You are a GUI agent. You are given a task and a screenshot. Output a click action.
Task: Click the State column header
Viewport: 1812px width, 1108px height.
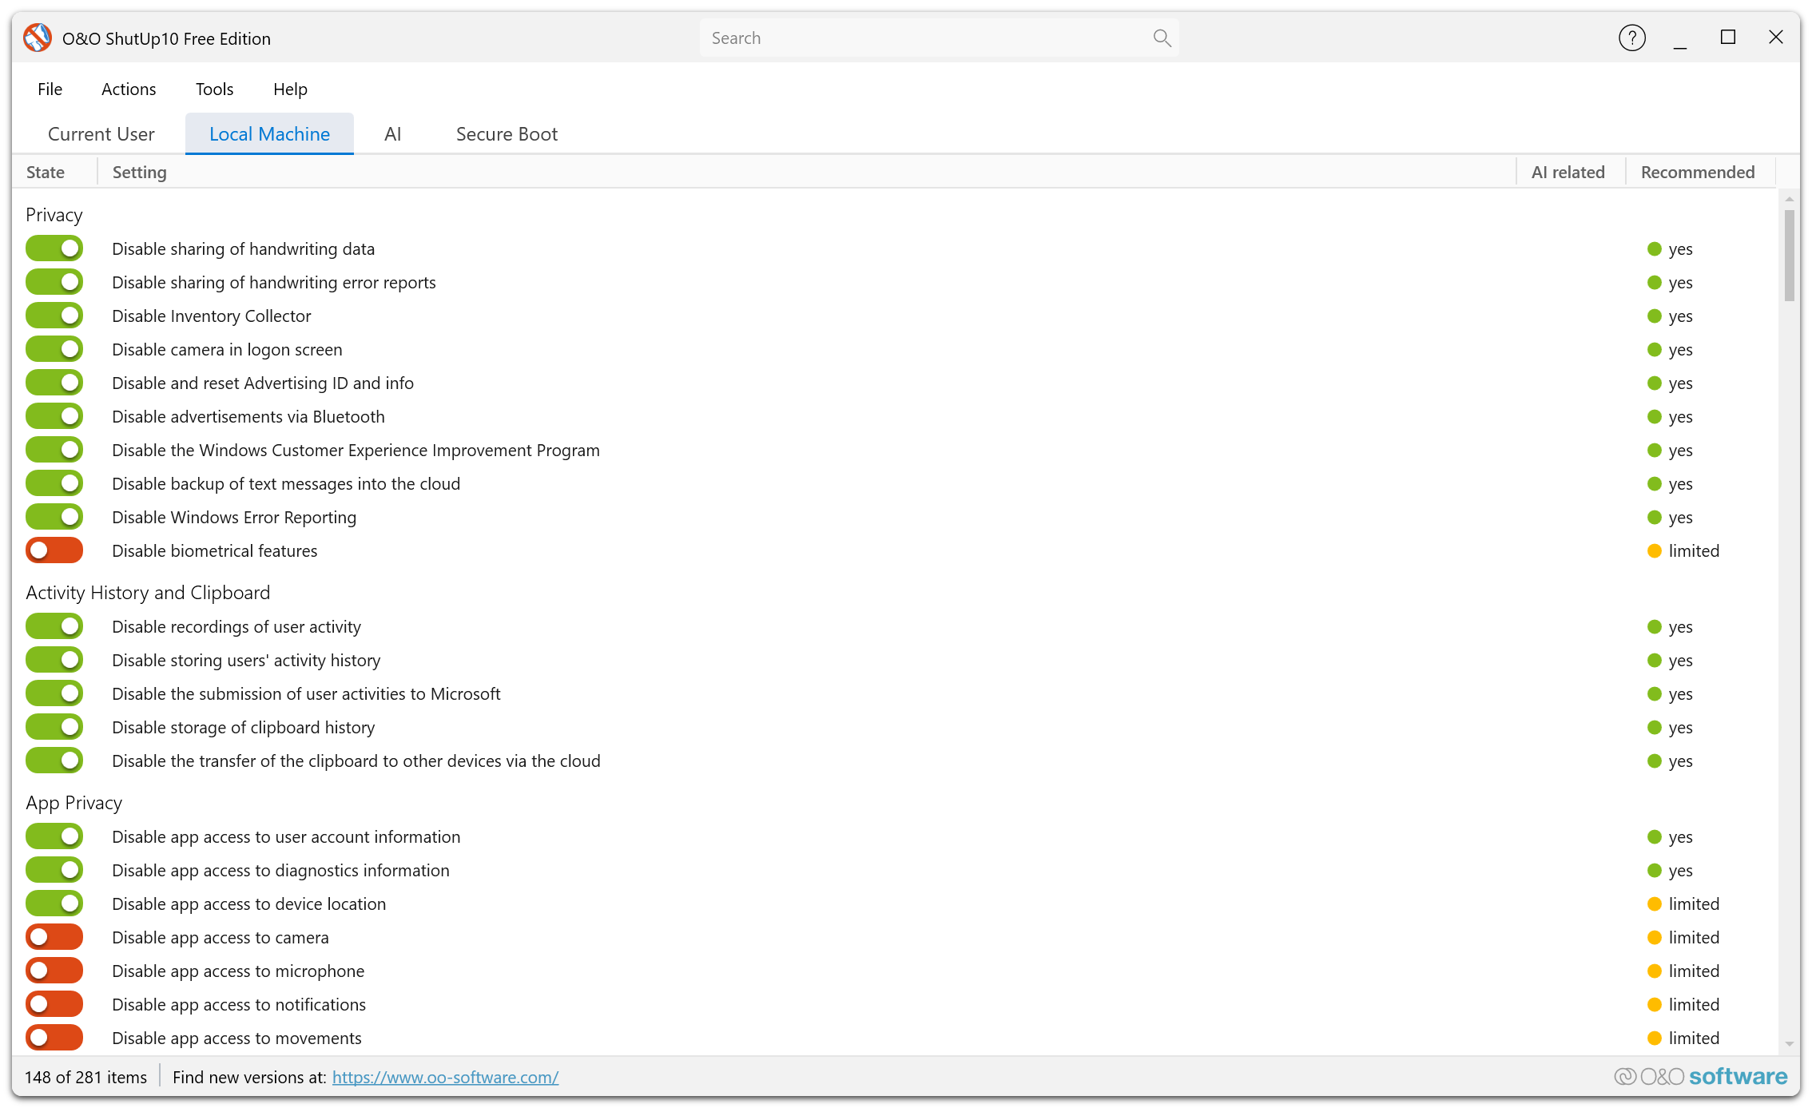click(x=54, y=172)
